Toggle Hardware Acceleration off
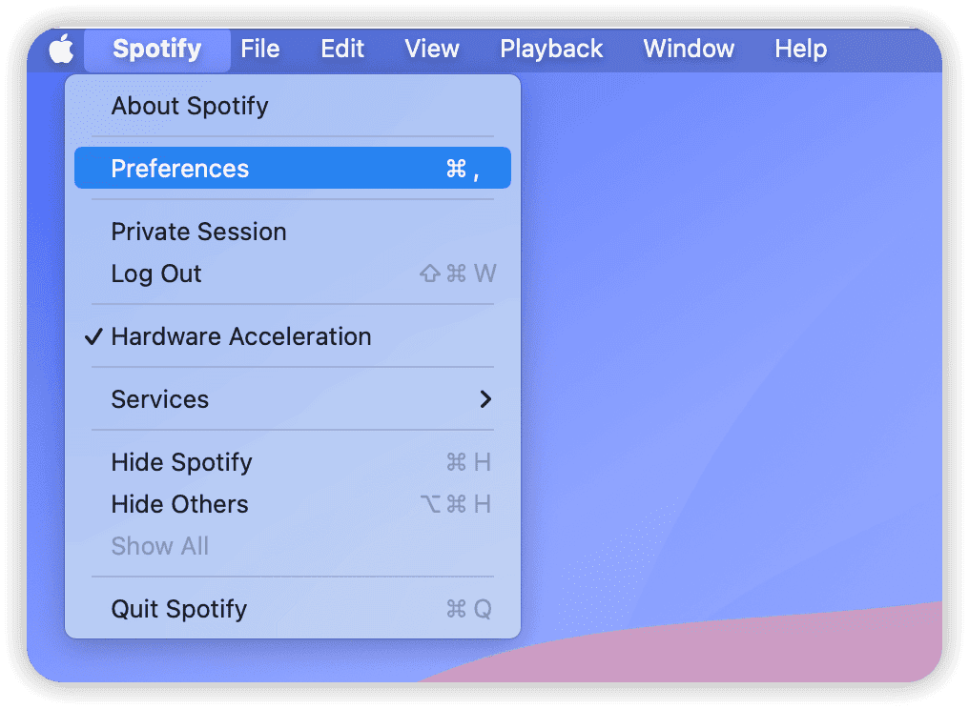 [x=241, y=336]
